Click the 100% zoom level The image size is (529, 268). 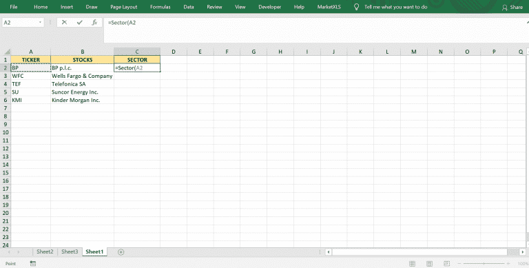pyautogui.click(x=523, y=264)
